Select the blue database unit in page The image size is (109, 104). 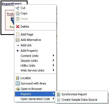click(x=12, y=21)
